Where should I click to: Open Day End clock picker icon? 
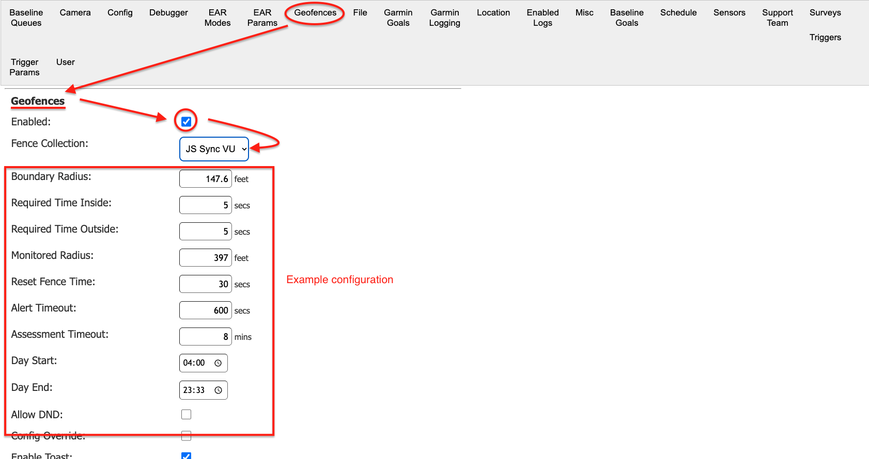(x=218, y=390)
